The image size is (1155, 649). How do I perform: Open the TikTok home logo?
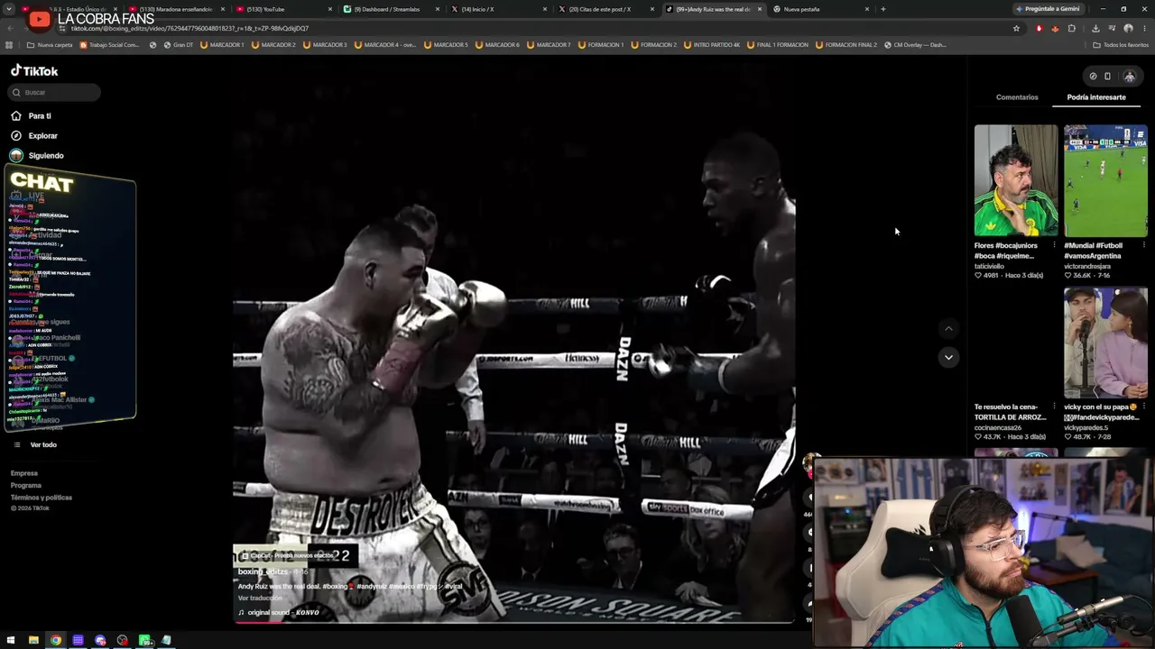click(x=34, y=71)
